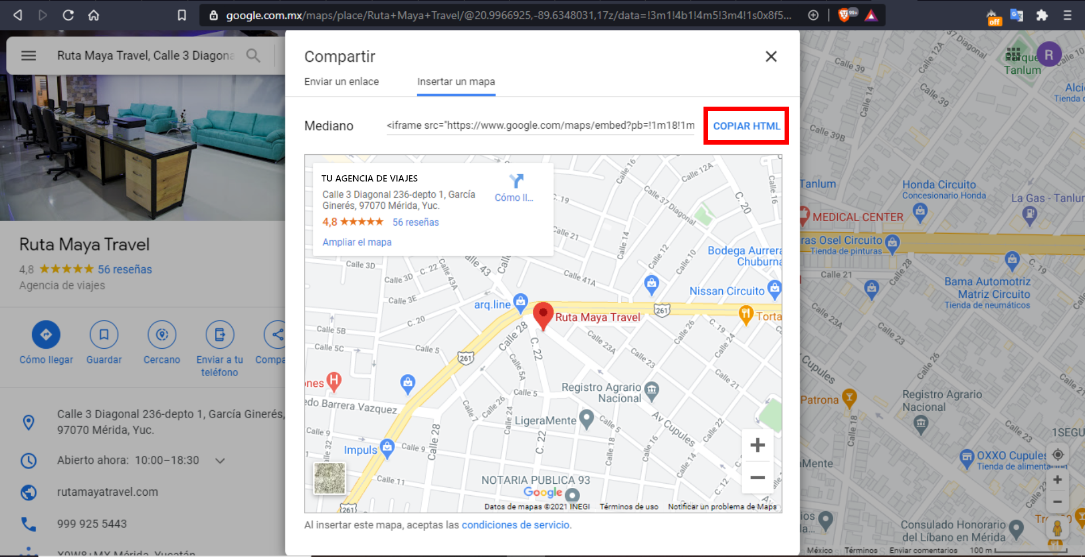Click the iframe embed code field
Viewport: 1085px width, 557px height.
(540, 125)
